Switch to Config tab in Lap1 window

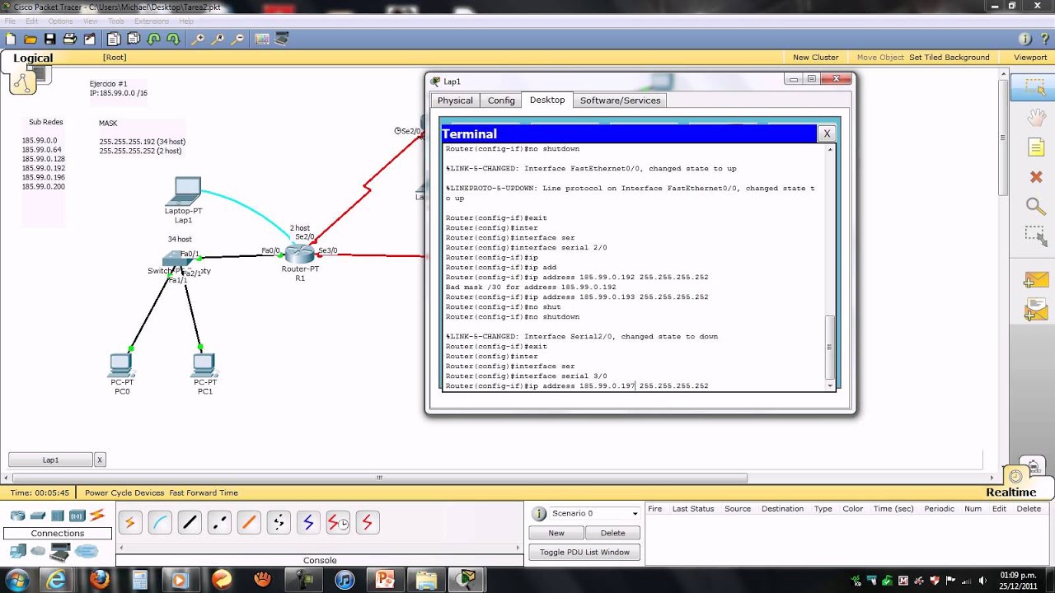click(x=501, y=100)
